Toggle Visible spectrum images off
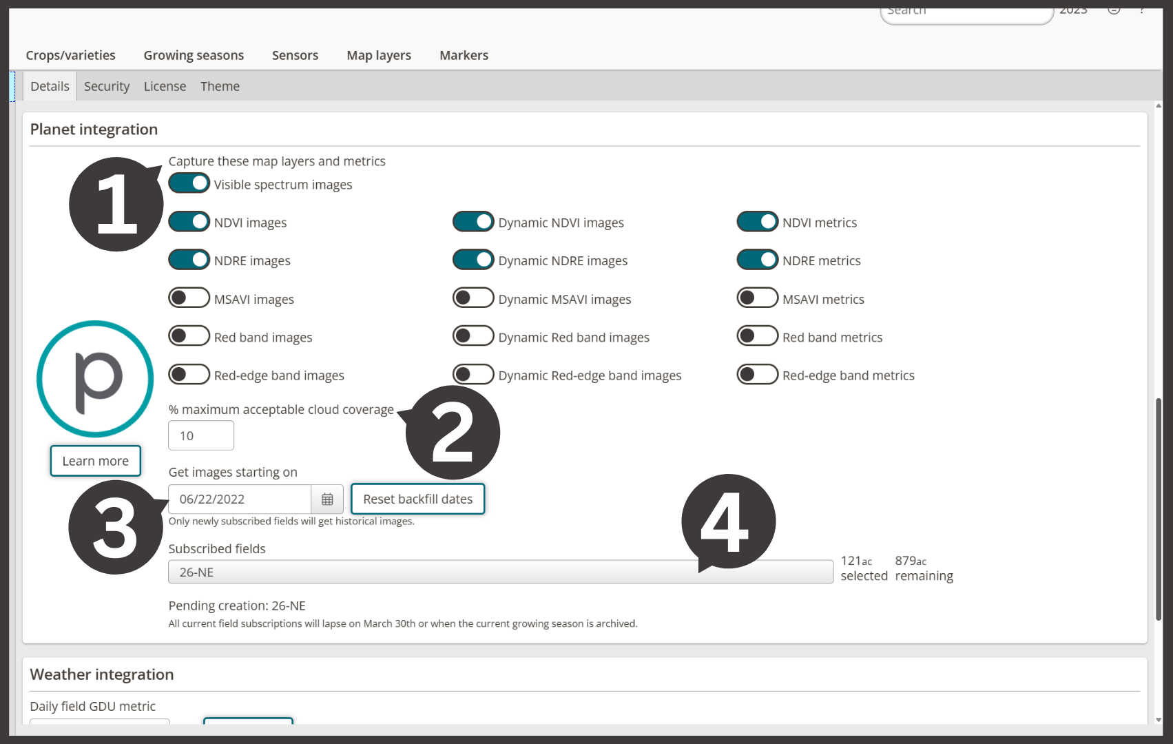The height and width of the screenshot is (744, 1173). click(189, 183)
